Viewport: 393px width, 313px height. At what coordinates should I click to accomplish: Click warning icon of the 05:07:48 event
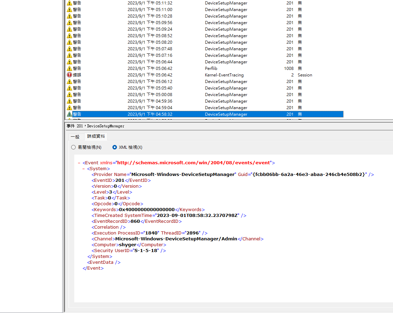(x=69, y=49)
